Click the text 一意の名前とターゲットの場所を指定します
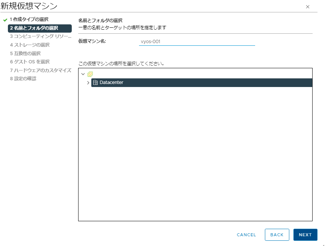This screenshot has width=325, height=246. (x=122, y=27)
